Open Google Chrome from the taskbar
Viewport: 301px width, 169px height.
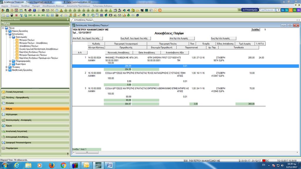[x=63, y=165]
